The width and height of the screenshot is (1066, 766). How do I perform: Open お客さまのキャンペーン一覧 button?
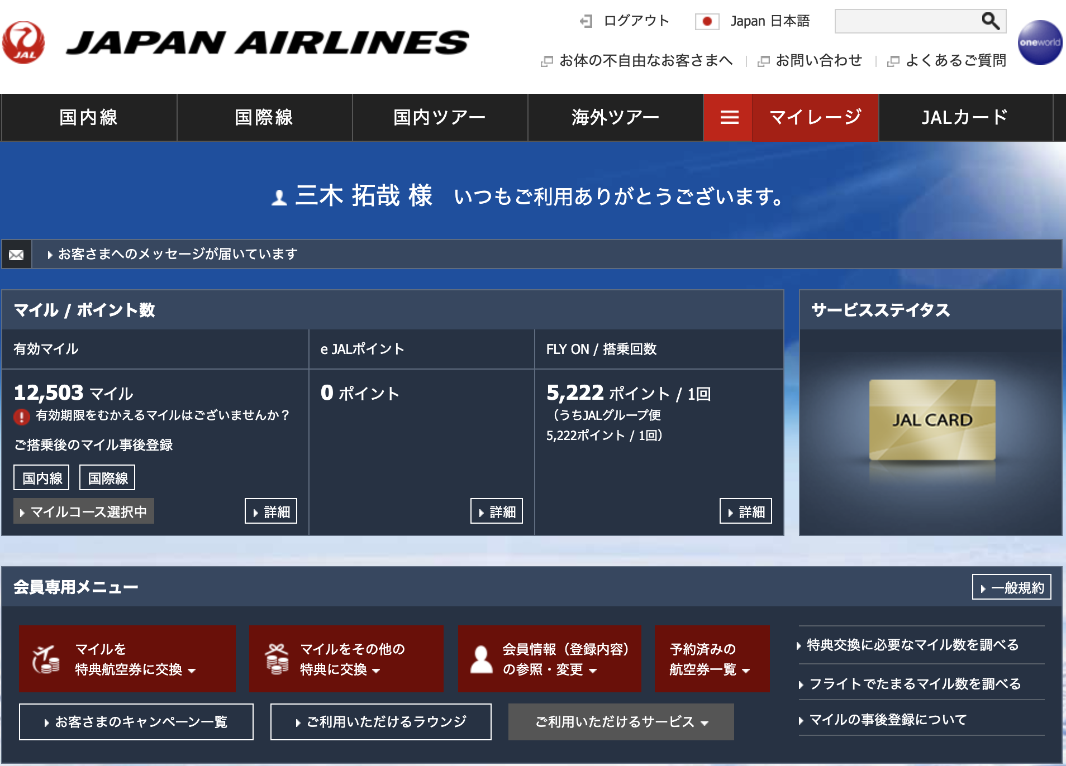click(136, 722)
